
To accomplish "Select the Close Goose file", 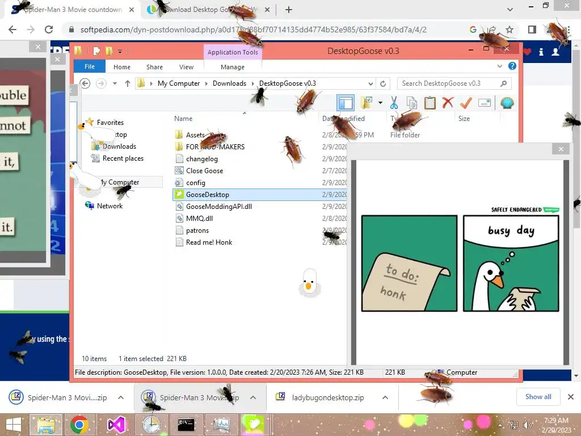I will point(204,170).
